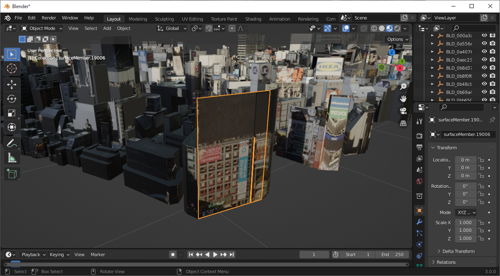Screen dimensions: 500x276
Task: Open the View Layer properties tab
Action: tap(419, 158)
